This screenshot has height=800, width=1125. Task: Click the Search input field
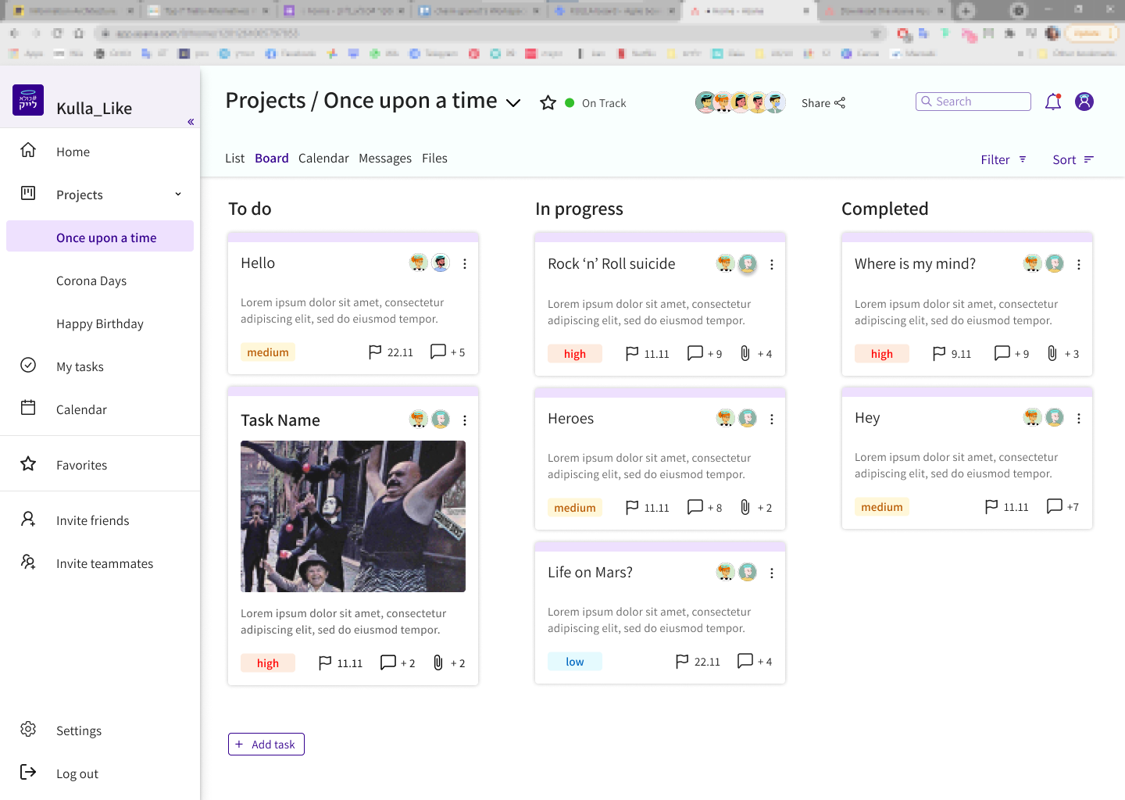(973, 102)
